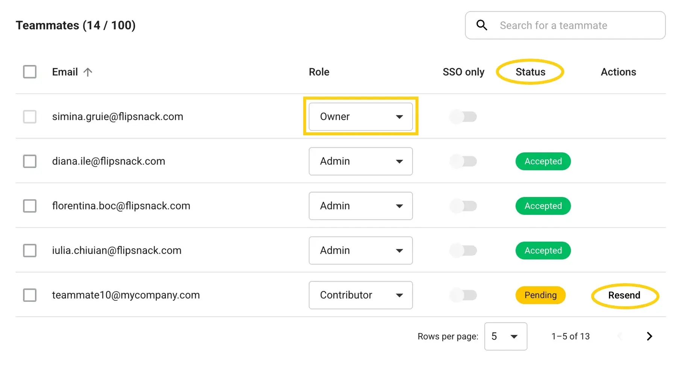The width and height of the screenshot is (677, 365).
Task: Click the SSO only column header
Action: tap(463, 72)
